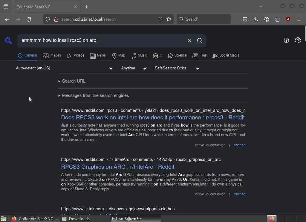Open cached link of IntelArc result
306x222 pixels.
point(240,194)
